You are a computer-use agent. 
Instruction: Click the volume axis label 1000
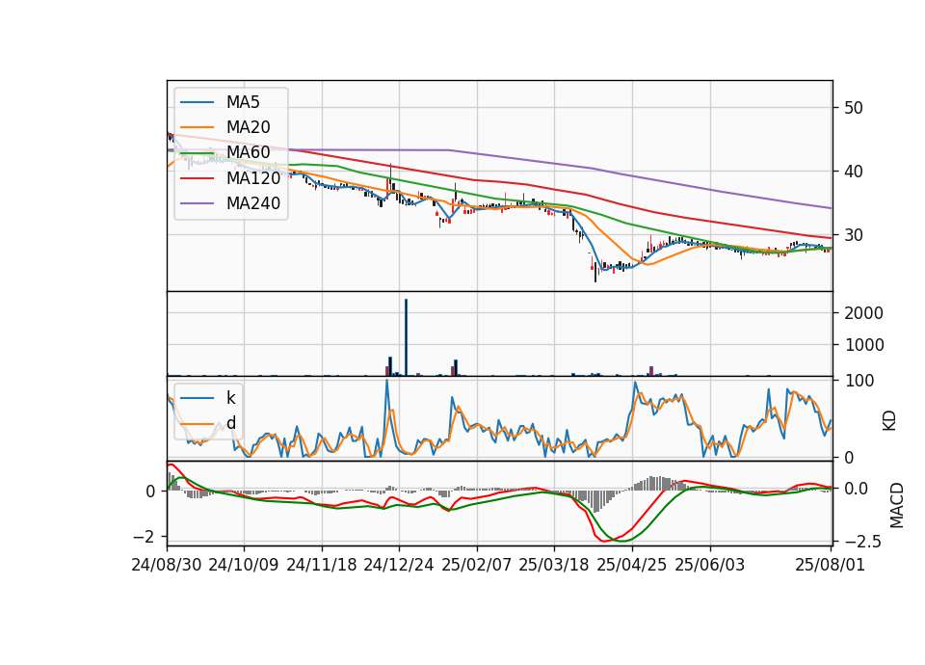pyautogui.click(x=863, y=345)
